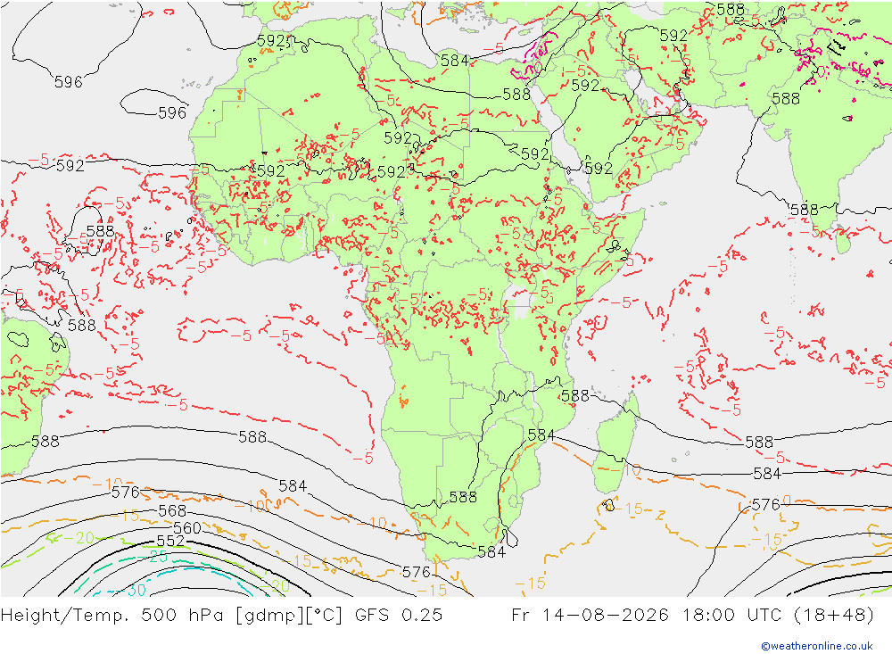This screenshot has height=654, width=892.
Task: Select the 560 height contour label
Action: [187, 527]
